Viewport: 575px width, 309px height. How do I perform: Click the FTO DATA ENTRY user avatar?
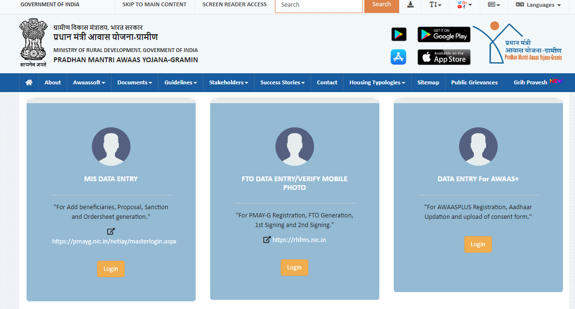(x=294, y=147)
